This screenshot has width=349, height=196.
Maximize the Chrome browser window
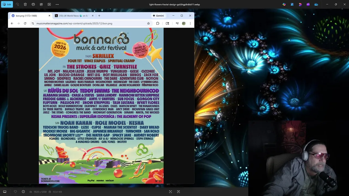(182, 16)
